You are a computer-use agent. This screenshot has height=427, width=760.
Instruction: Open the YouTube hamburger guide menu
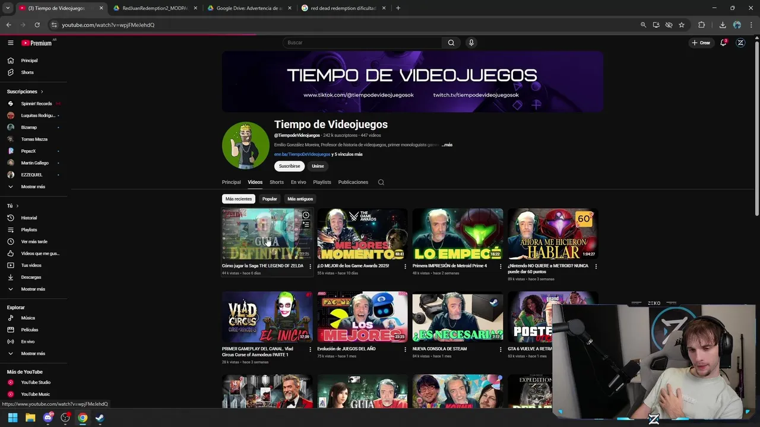[10, 43]
